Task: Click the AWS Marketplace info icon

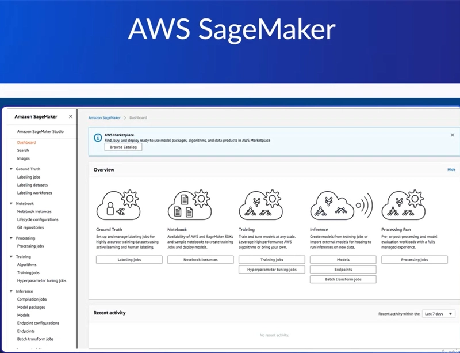Action: 98,138
